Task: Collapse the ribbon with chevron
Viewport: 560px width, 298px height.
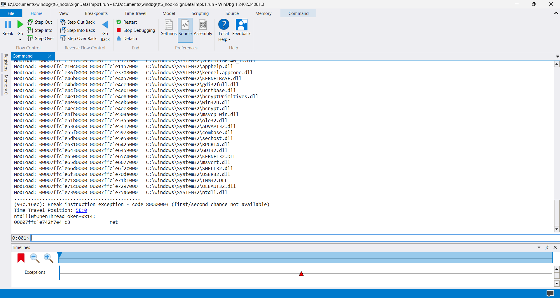Action: 556,13
